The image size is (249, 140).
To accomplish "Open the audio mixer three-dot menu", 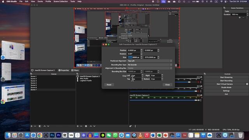I will (x=135, y=126).
